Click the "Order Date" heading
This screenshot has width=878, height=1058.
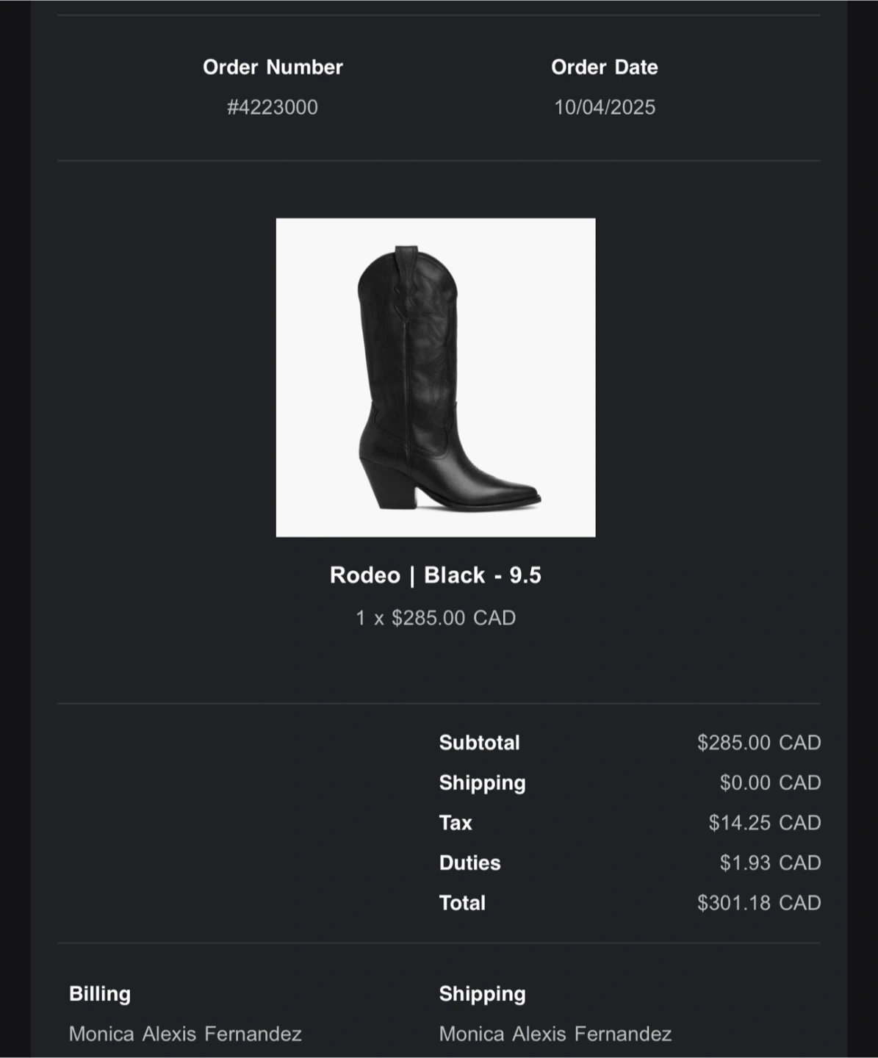(x=605, y=67)
